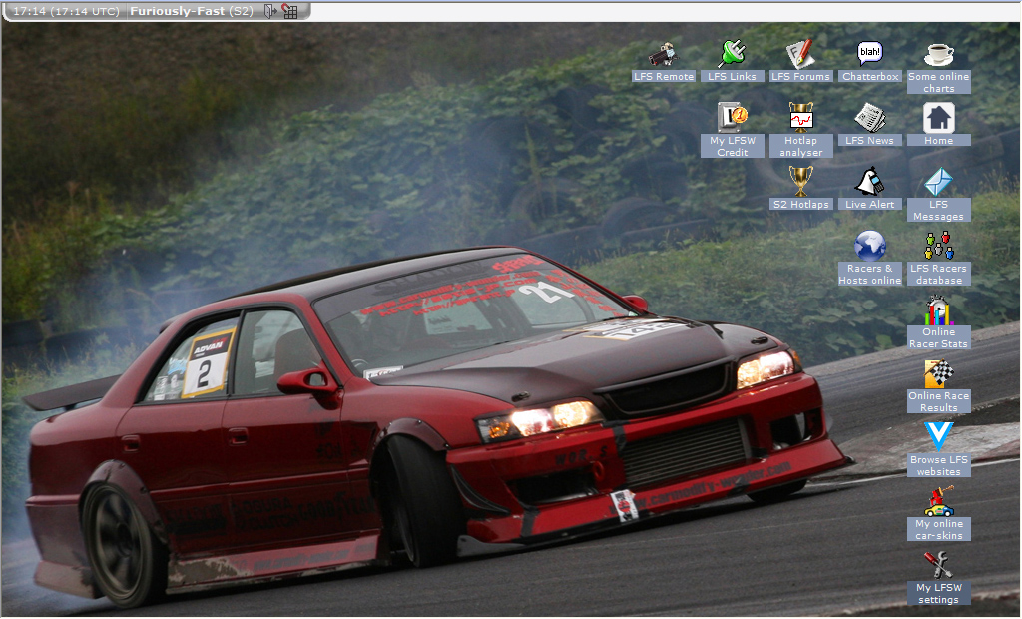This screenshot has height=619, width=1022.
Task: Click the Hotlap analyser label
Action: pos(801,146)
